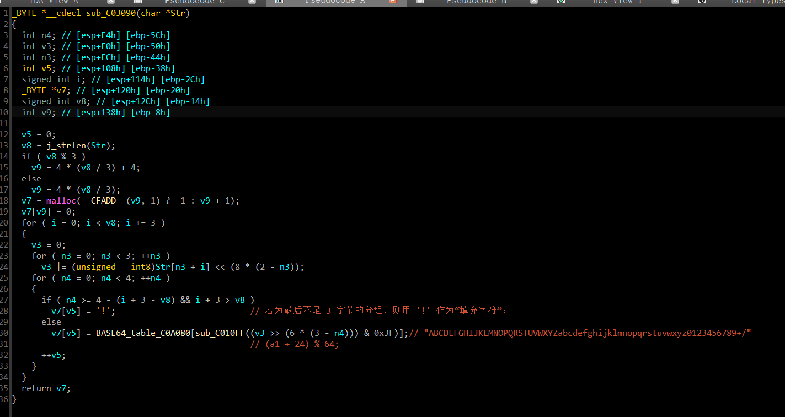Switch to the Pseudocode-A tab

pyautogui.click(x=335, y=2)
